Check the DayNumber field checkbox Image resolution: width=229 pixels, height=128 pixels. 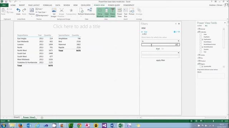200,39
